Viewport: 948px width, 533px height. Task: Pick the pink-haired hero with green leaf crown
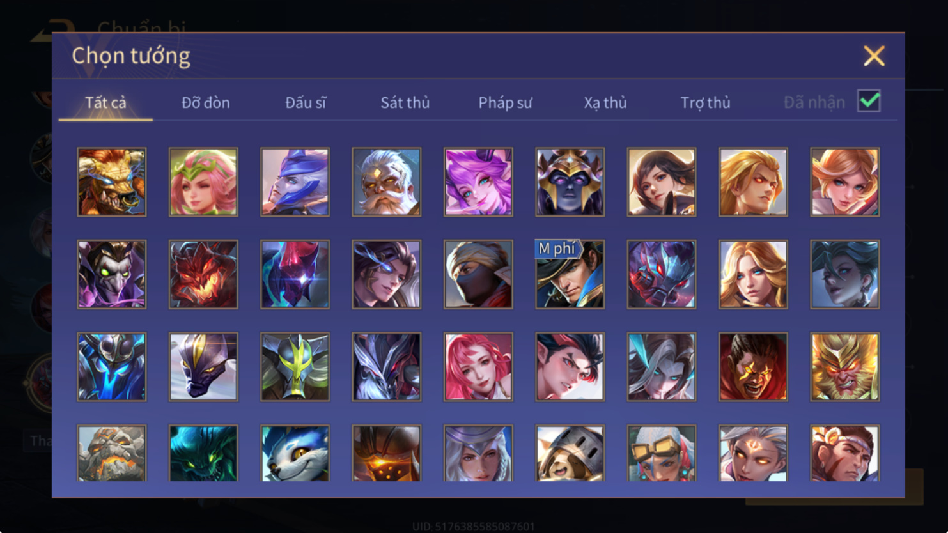203,182
